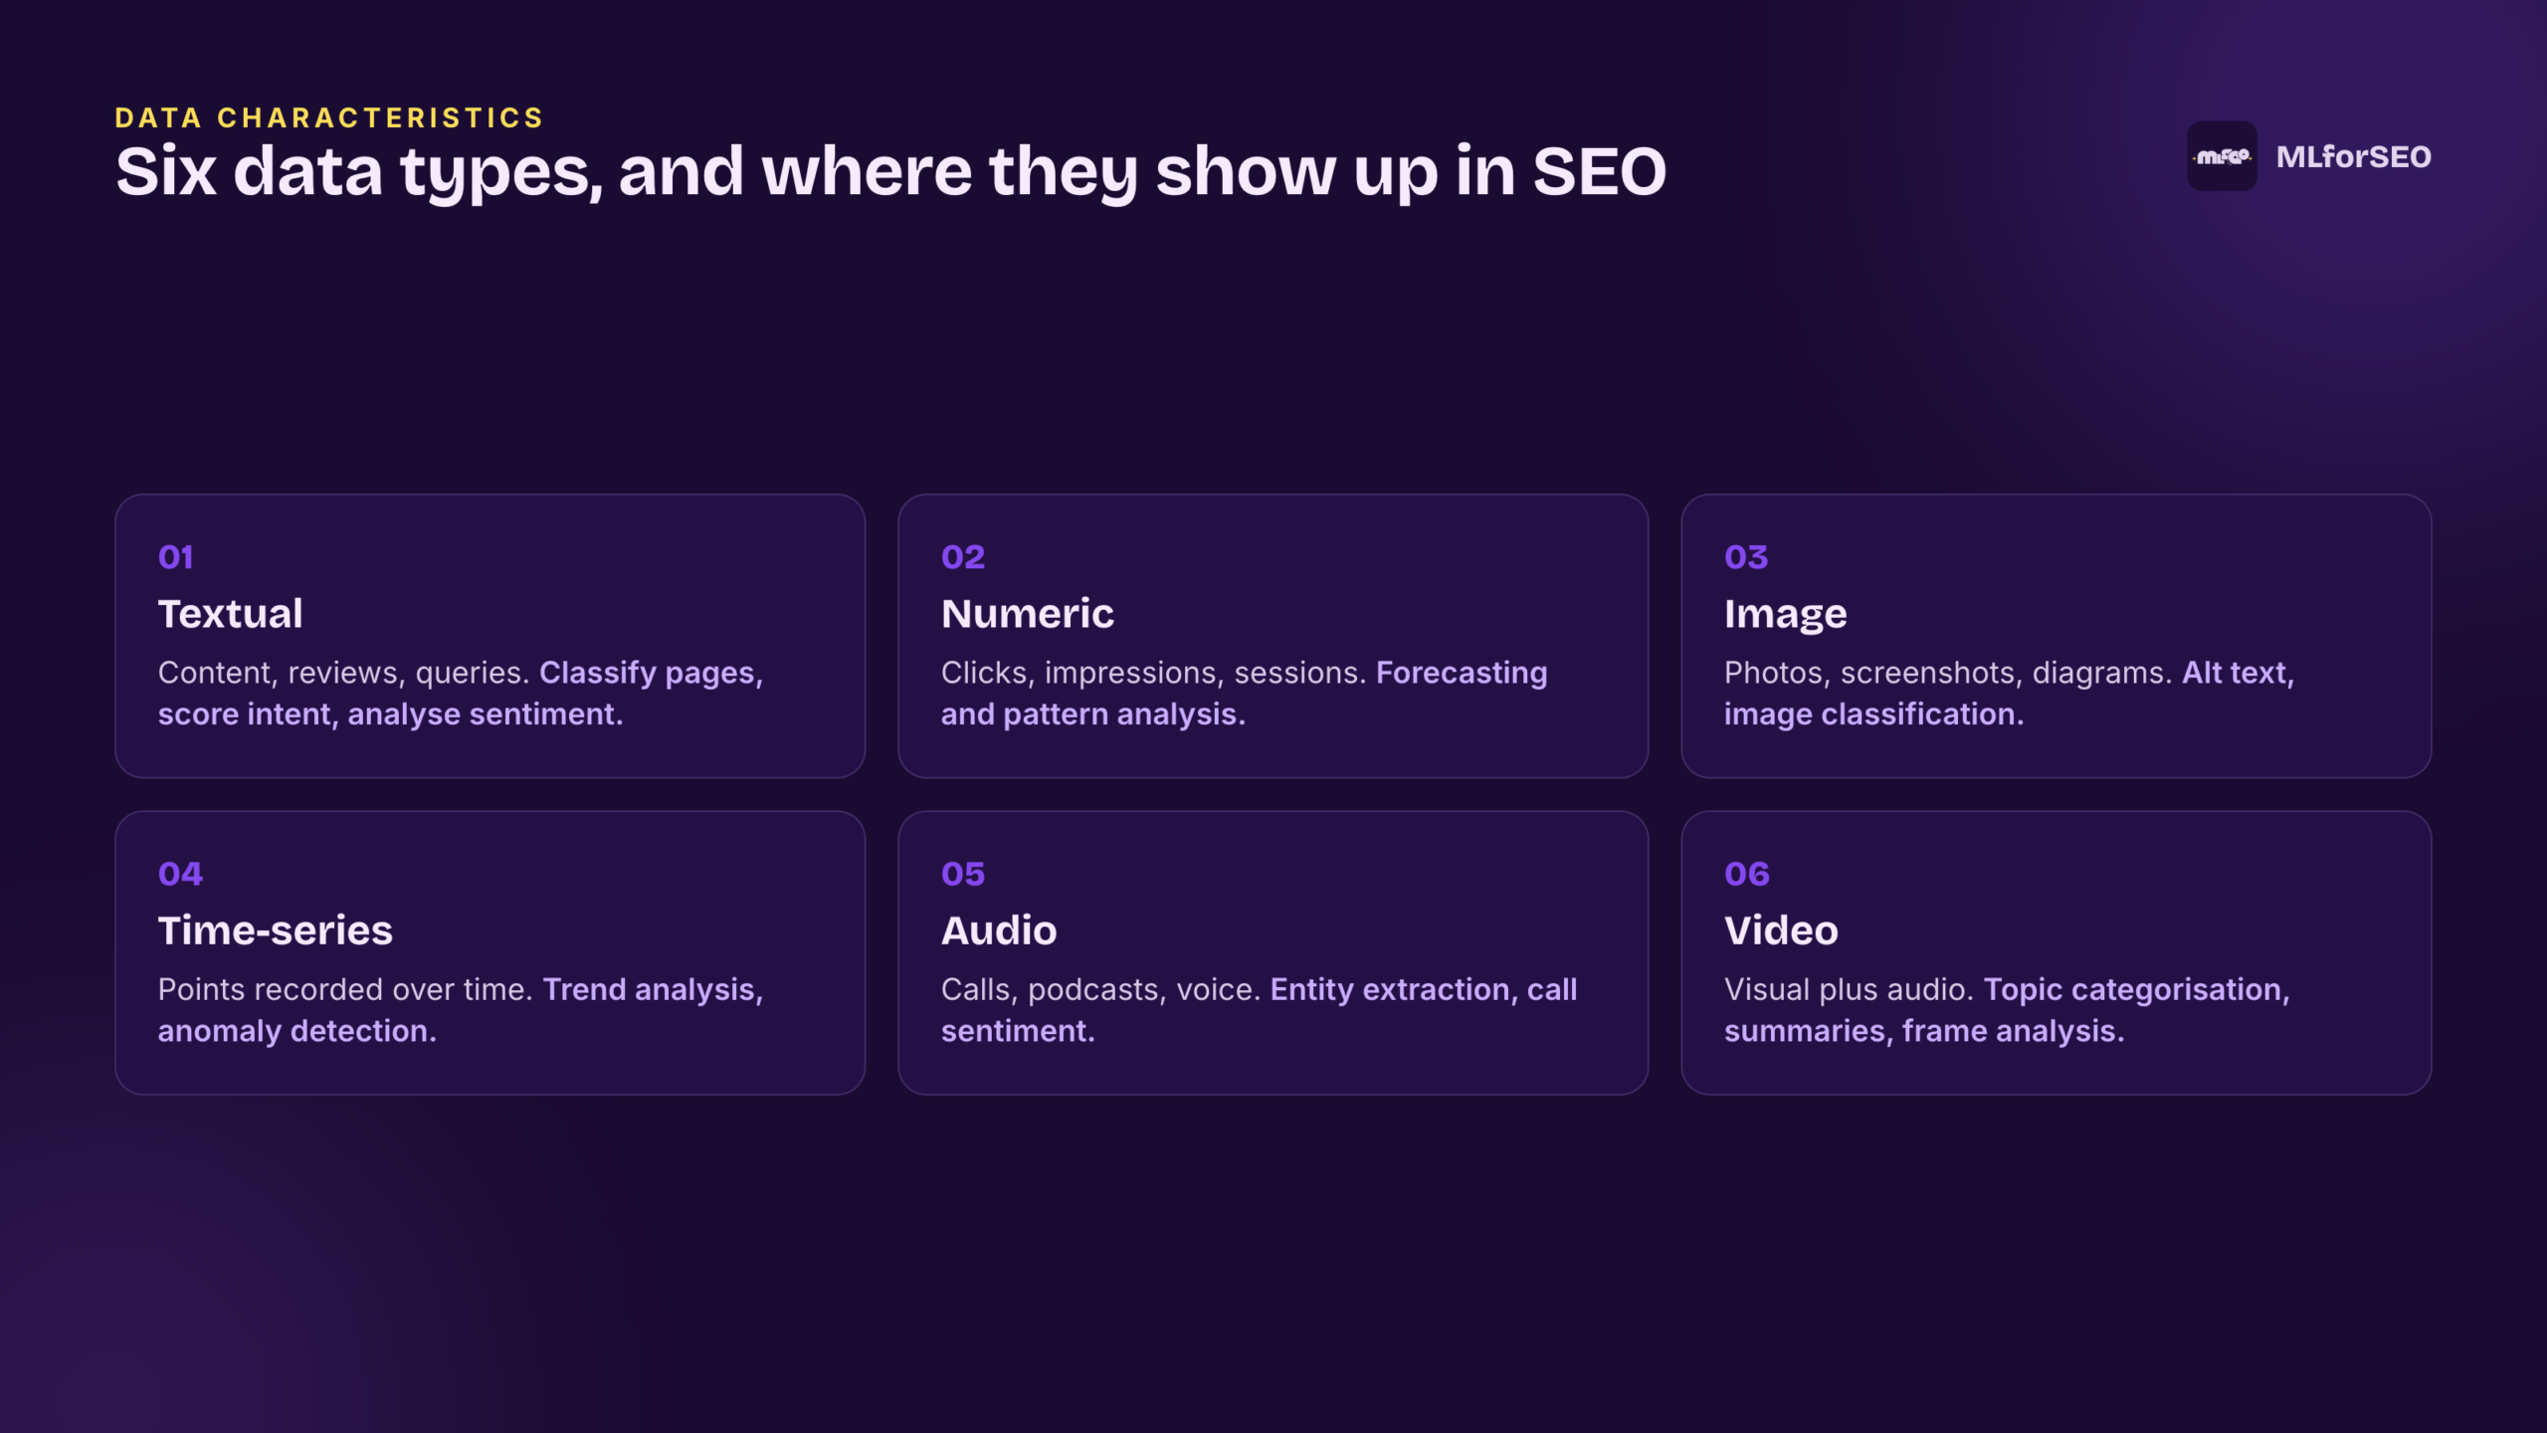
Task: Click the '02' card number
Action: (963, 557)
